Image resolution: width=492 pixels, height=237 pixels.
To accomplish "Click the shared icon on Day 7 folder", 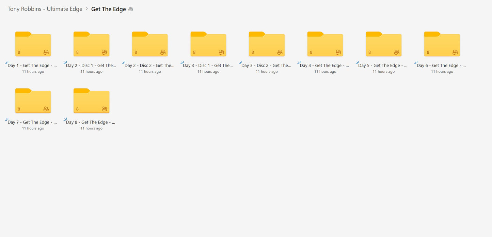I will tap(46, 109).
